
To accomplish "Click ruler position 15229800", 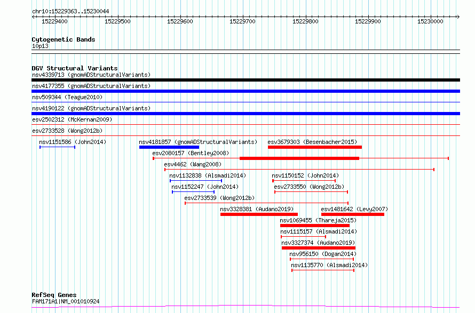I will [x=305, y=21].
